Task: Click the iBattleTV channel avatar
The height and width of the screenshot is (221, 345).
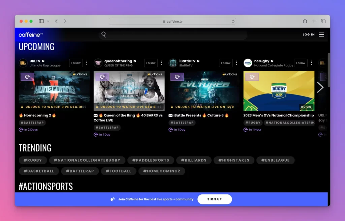Action: point(173,63)
